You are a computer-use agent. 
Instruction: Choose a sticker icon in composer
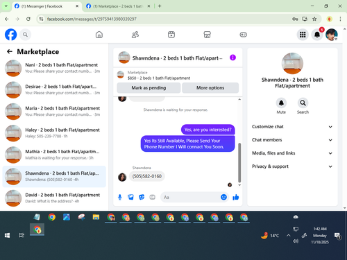(x=142, y=197)
